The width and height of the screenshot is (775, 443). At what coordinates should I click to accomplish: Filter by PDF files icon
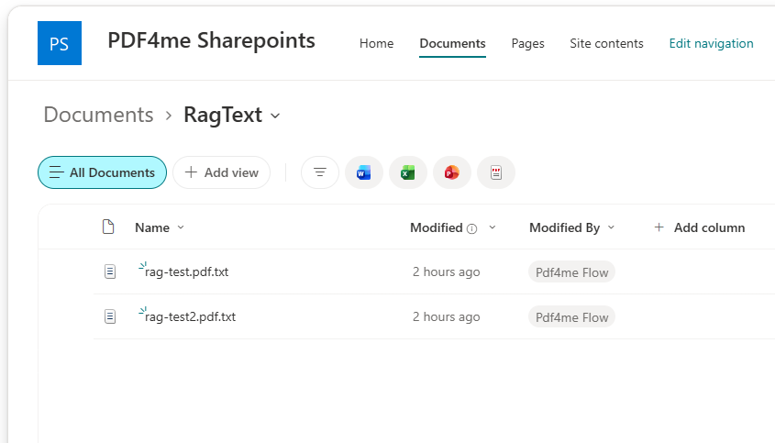pyautogui.click(x=496, y=172)
